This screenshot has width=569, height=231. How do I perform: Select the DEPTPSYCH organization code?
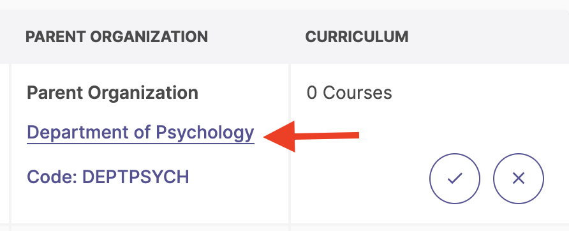(x=135, y=177)
